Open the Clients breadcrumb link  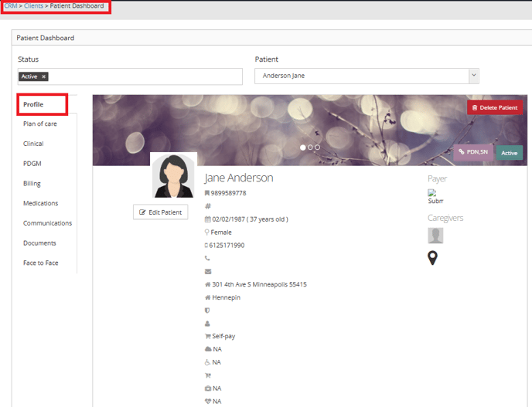tap(33, 5)
